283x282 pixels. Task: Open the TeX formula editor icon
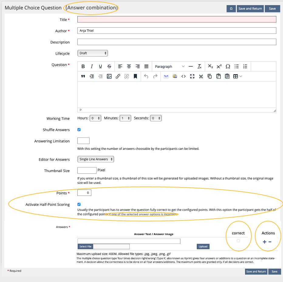166,76
